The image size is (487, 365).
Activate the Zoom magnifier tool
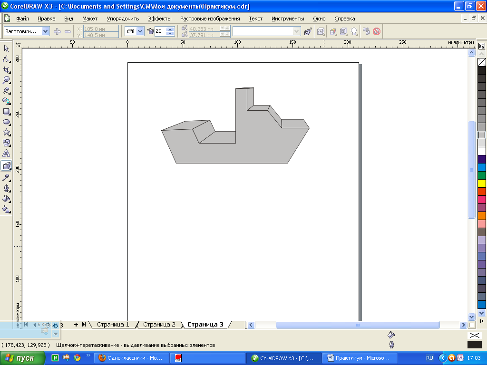(6, 80)
